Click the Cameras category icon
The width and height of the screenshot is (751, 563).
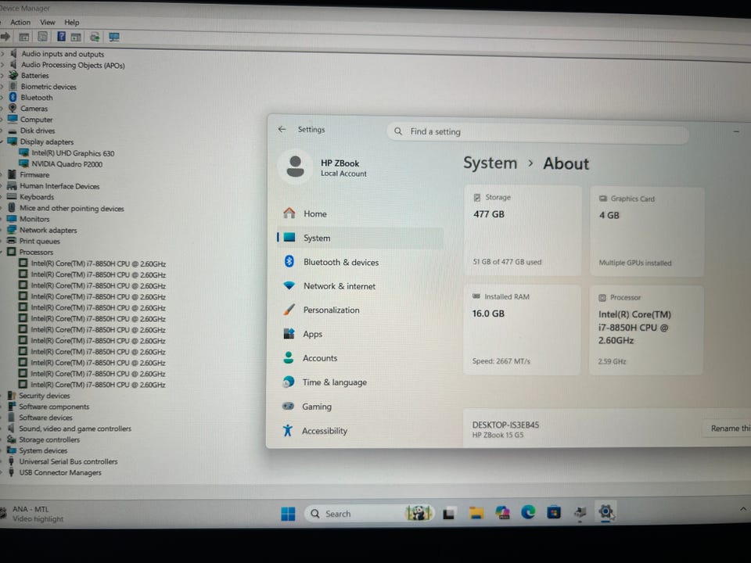point(13,108)
